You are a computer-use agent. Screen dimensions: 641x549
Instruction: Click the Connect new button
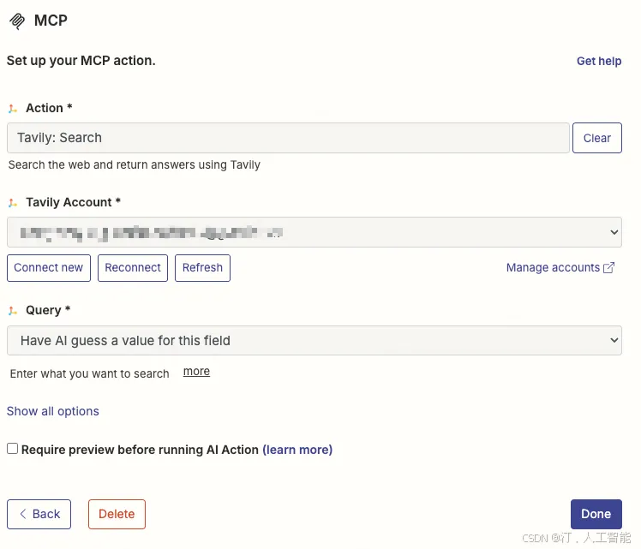pos(49,267)
